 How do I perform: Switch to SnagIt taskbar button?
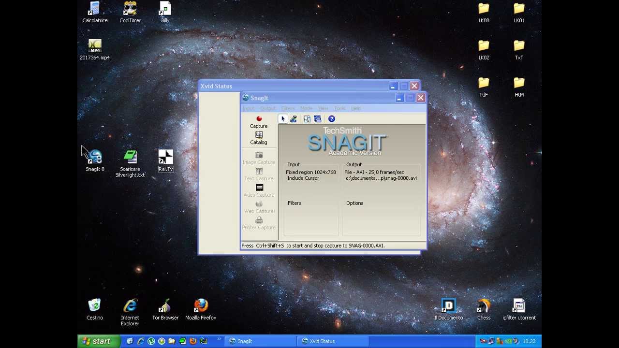(261, 341)
